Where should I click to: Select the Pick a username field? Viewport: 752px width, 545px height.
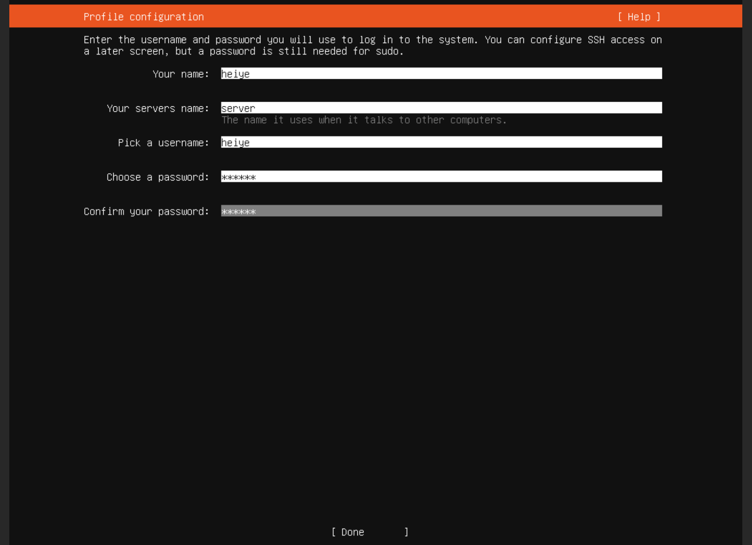[441, 142]
